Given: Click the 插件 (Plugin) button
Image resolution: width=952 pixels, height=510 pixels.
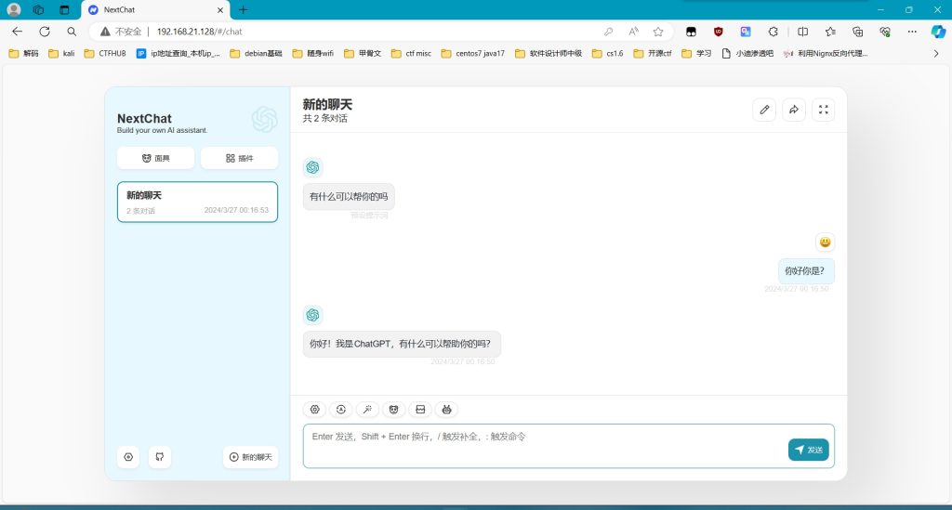Looking at the screenshot, I should click(239, 158).
